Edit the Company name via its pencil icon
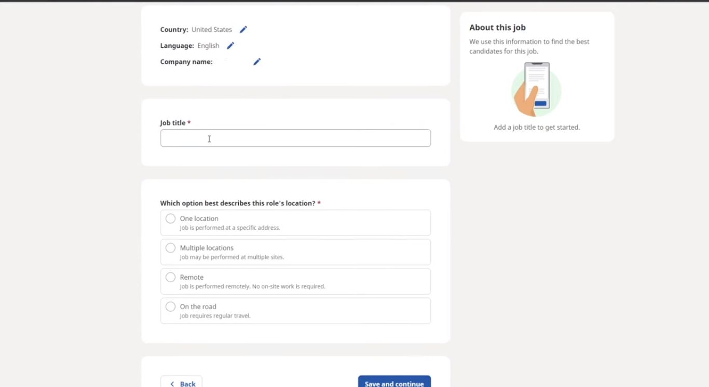709x387 pixels. tap(256, 62)
